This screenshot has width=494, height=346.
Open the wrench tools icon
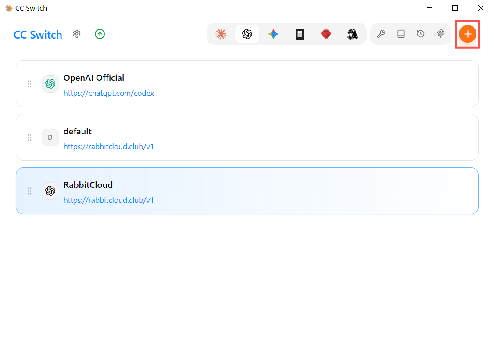381,34
